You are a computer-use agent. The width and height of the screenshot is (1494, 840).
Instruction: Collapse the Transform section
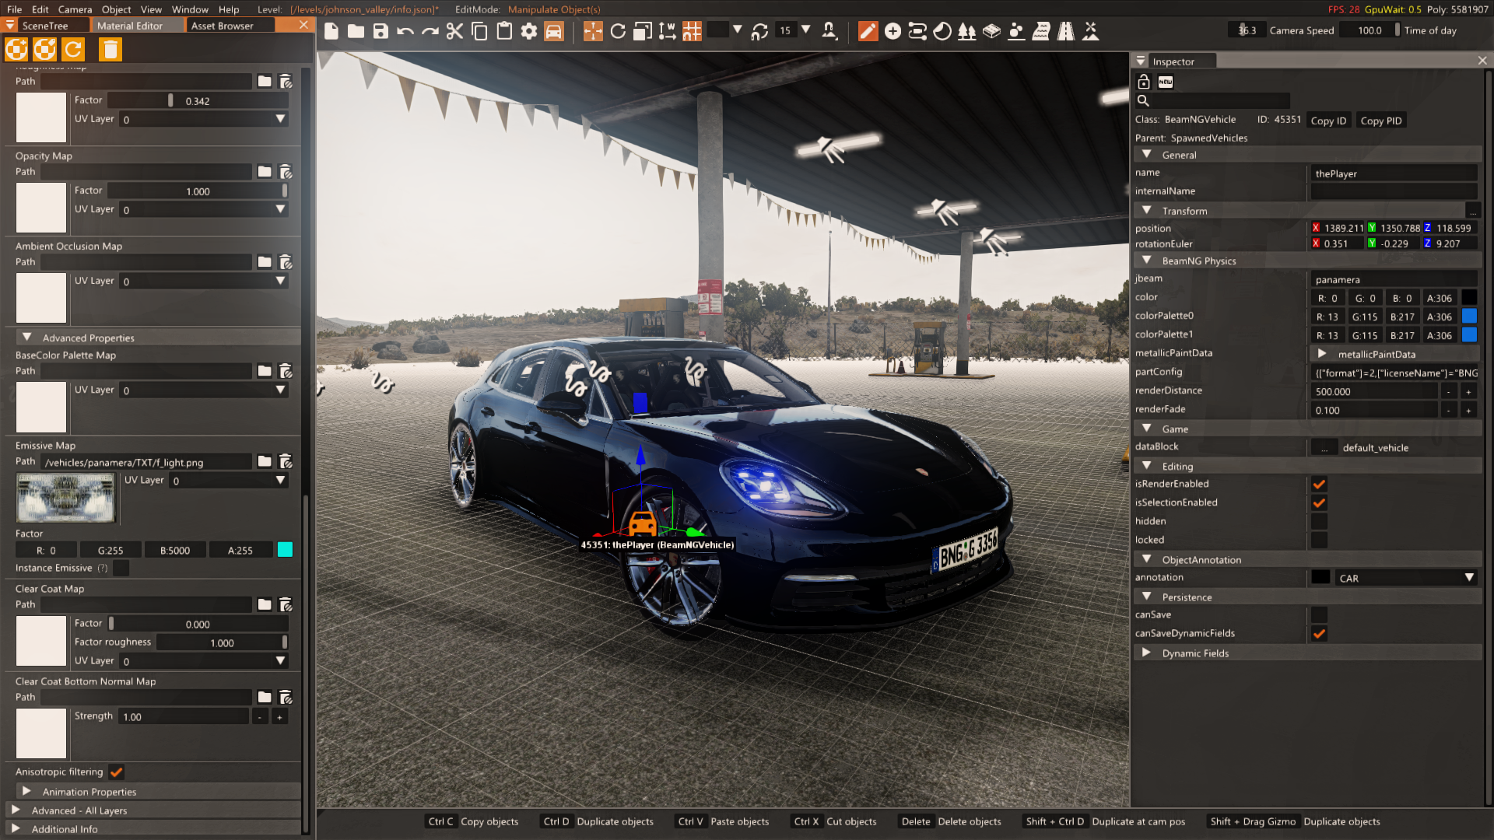tap(1298, 211)
